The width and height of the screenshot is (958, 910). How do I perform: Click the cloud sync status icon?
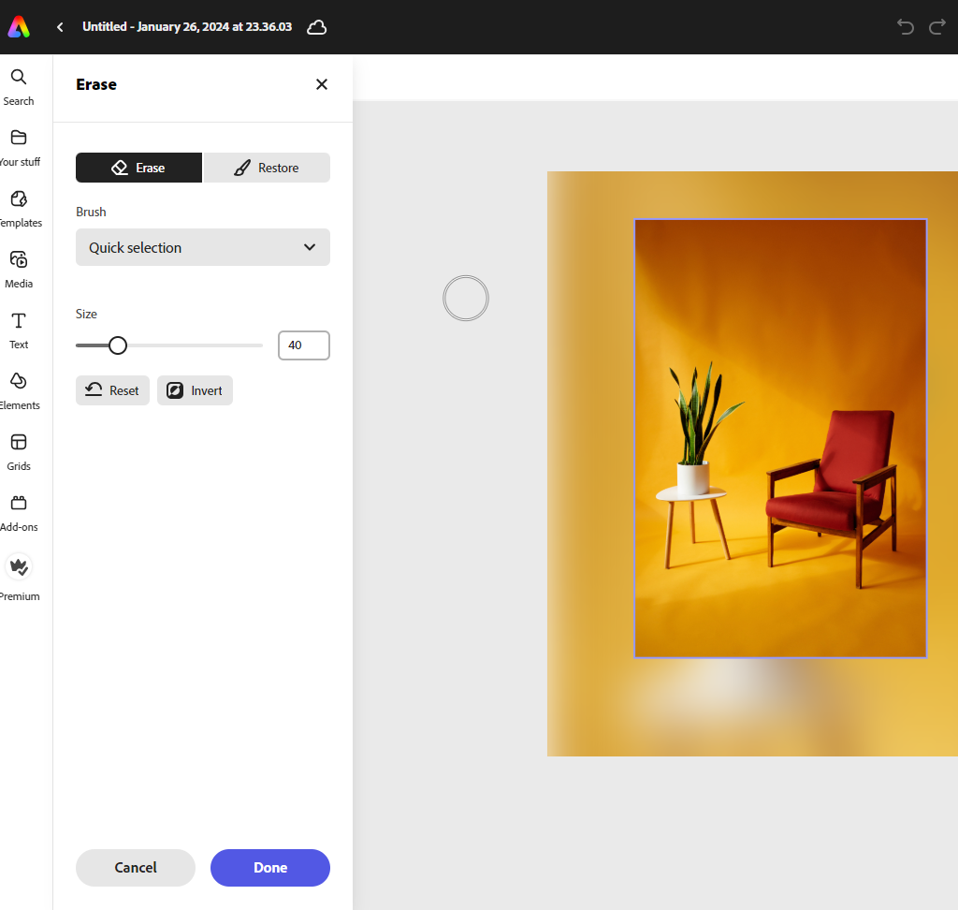pos(316,27)
